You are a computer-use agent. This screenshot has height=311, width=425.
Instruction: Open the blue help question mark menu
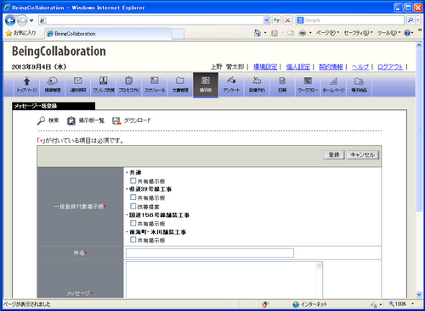click(x=409, y=33)
